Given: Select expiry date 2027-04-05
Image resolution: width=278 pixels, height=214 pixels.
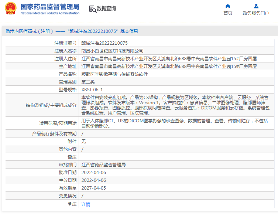Looking at the screenshot, I should tap(94, 188).
